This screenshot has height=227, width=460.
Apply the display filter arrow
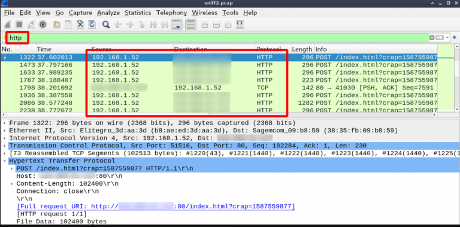tap(440, 38)
